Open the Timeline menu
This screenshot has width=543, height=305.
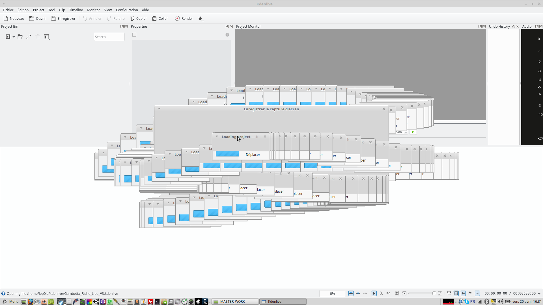click(76, 10)
